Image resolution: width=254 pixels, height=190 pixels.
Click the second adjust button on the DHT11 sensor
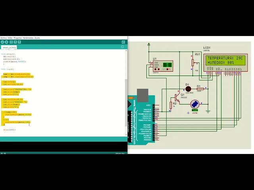[x=159, y=69]
